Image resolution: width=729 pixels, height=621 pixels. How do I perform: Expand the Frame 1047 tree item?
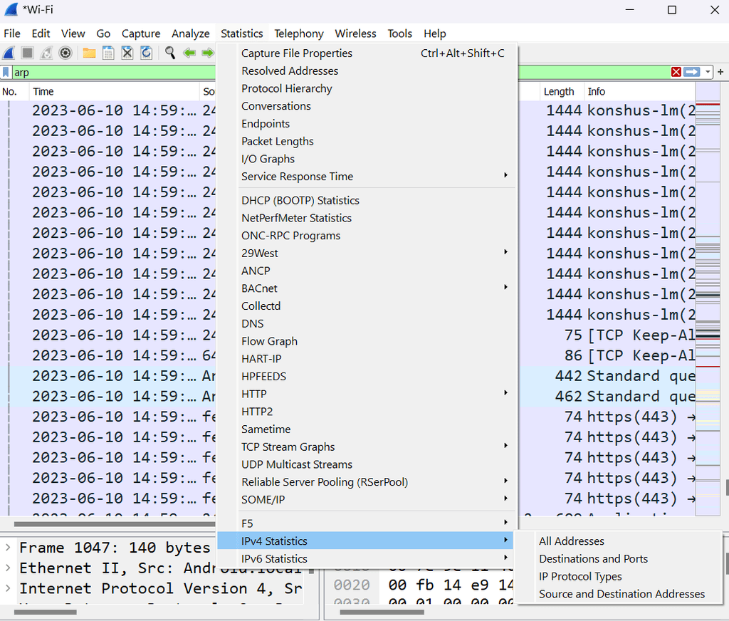[7, 548]
